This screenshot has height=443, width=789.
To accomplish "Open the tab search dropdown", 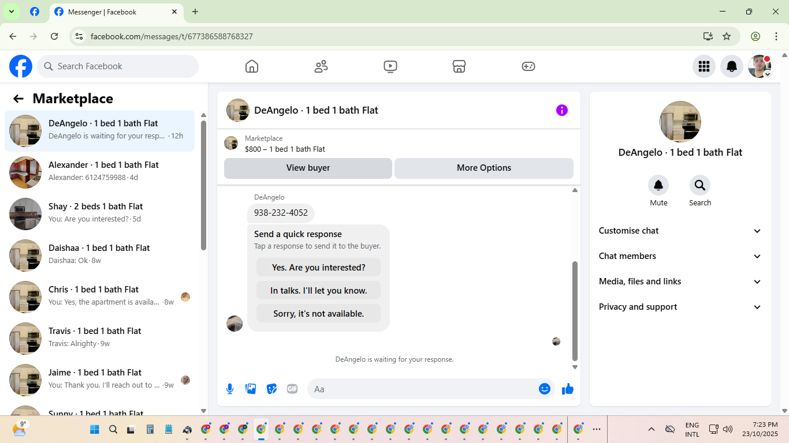I will 11,12.
